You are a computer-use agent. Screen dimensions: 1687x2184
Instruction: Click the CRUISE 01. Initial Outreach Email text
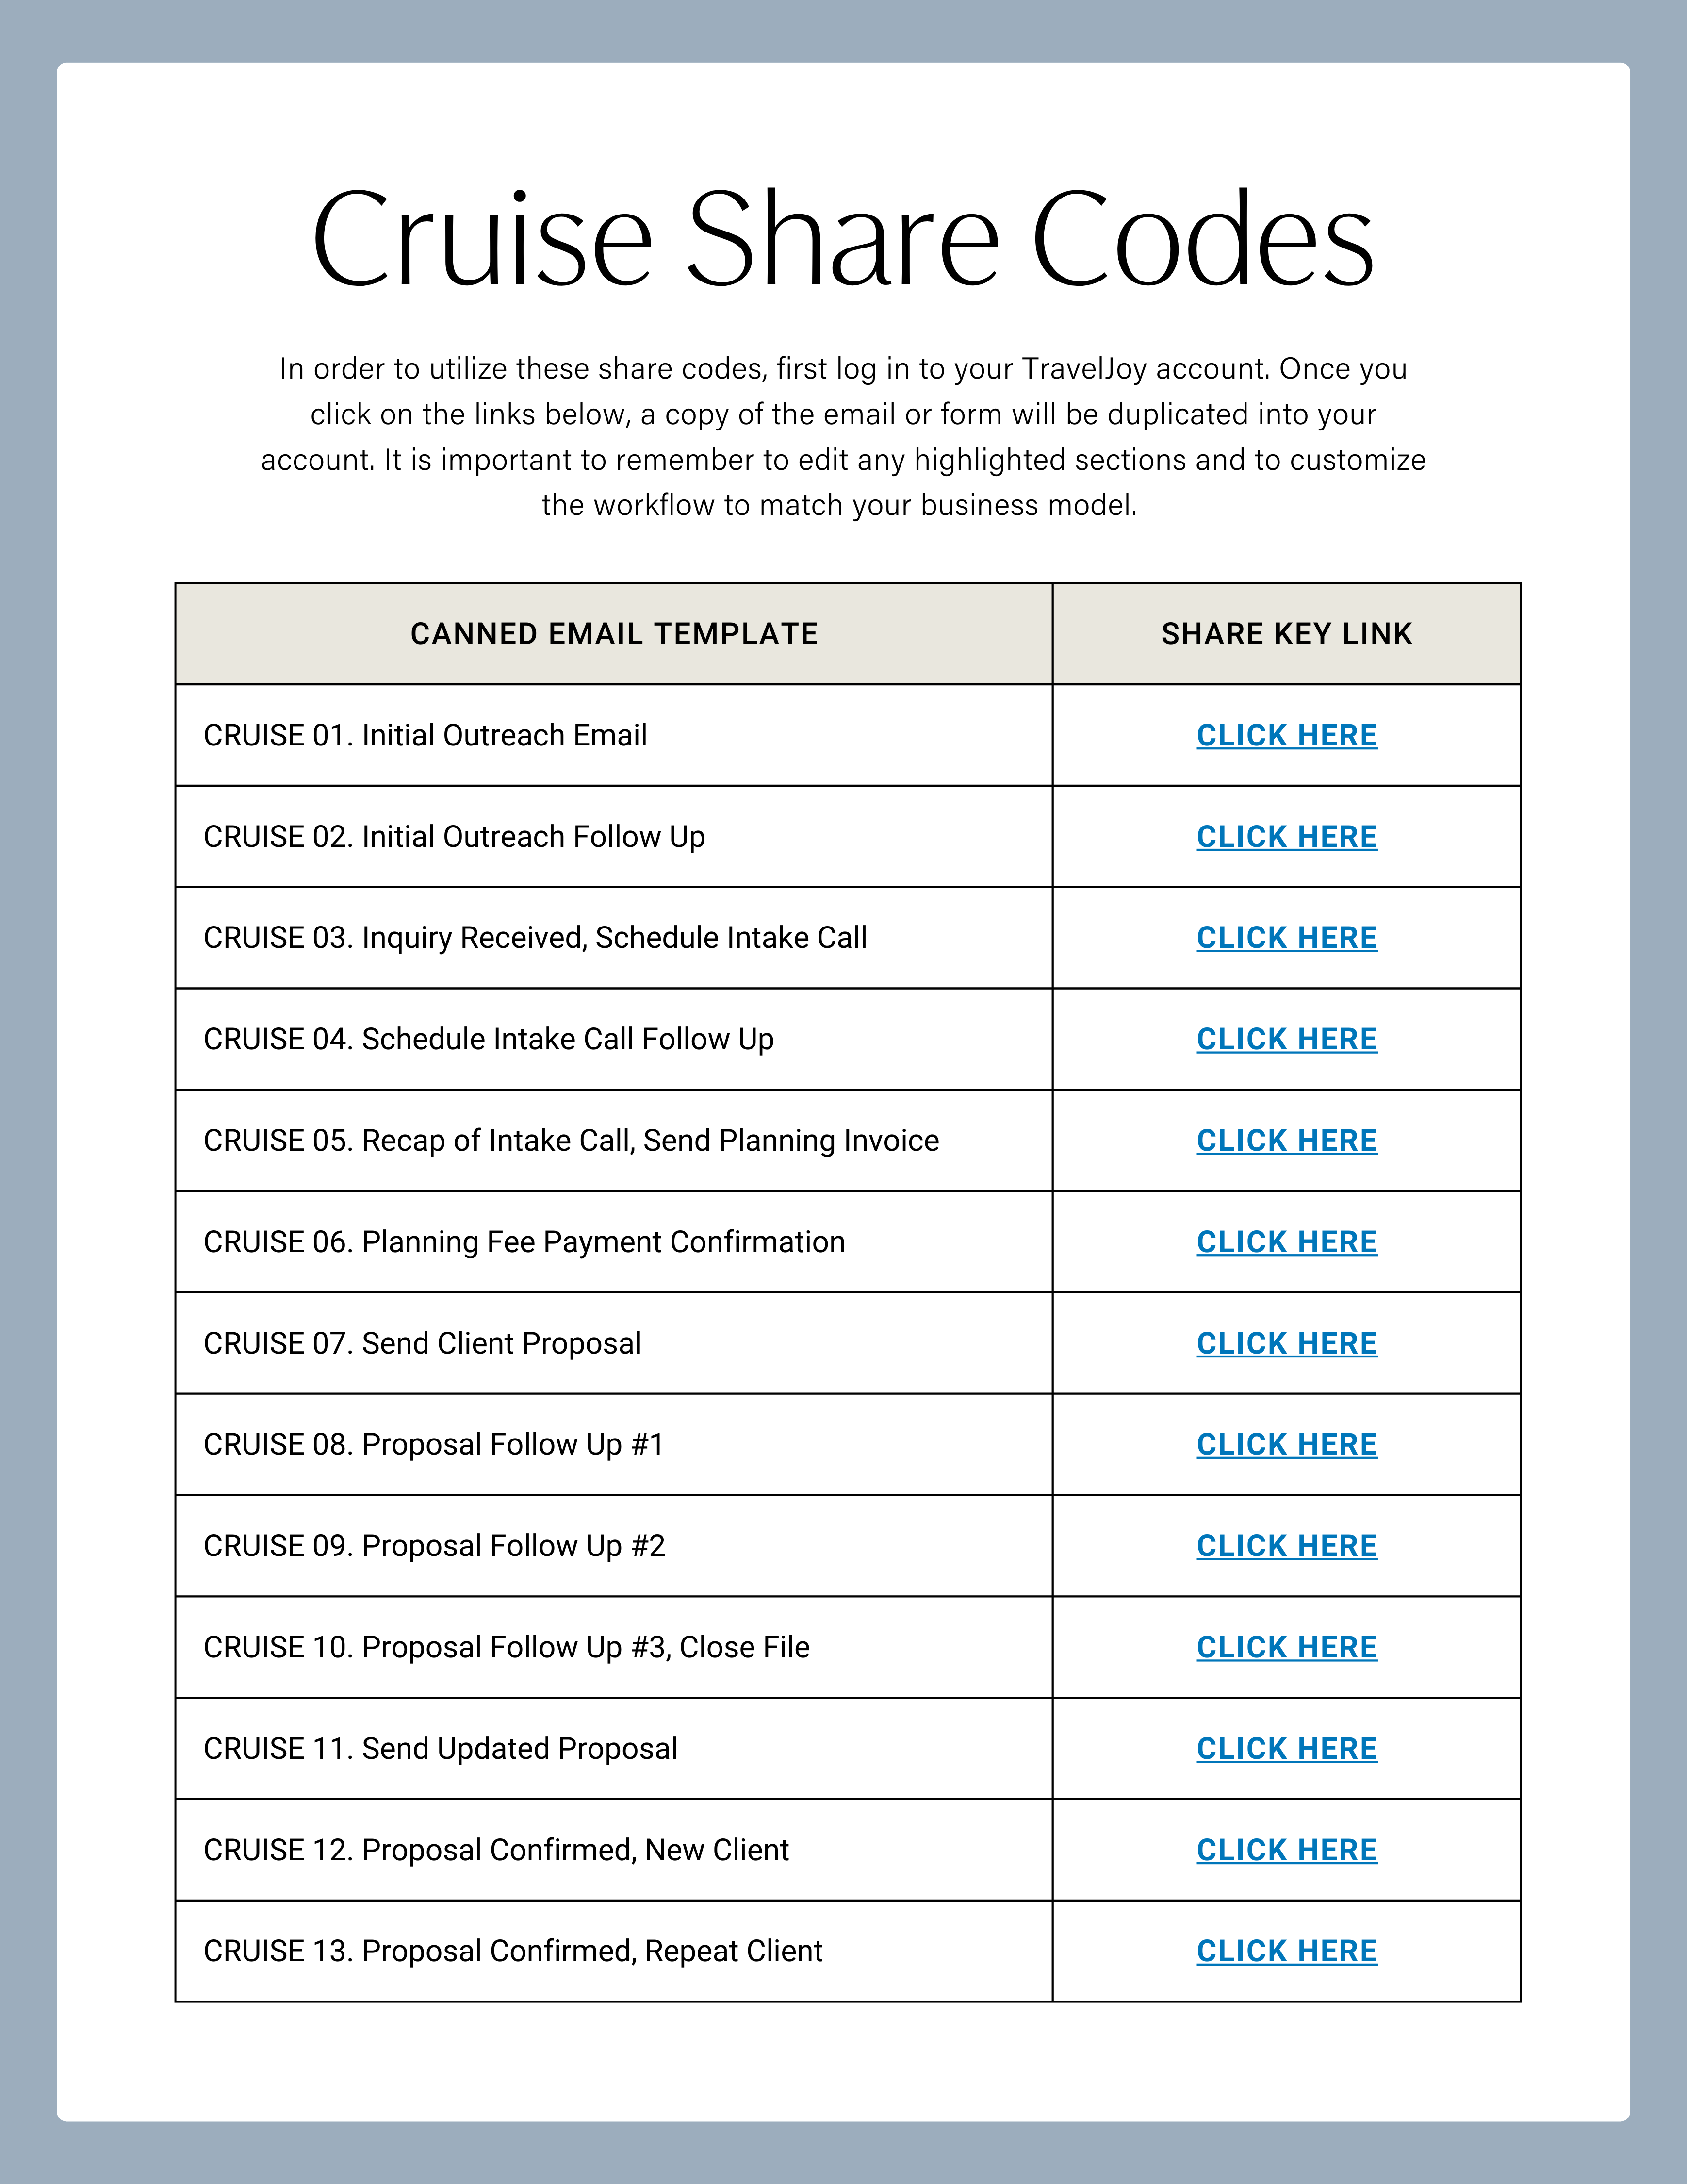point(425,735)
